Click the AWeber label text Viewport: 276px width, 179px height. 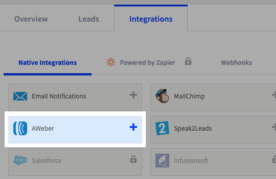pyautogui.click(x=43, y=128)
